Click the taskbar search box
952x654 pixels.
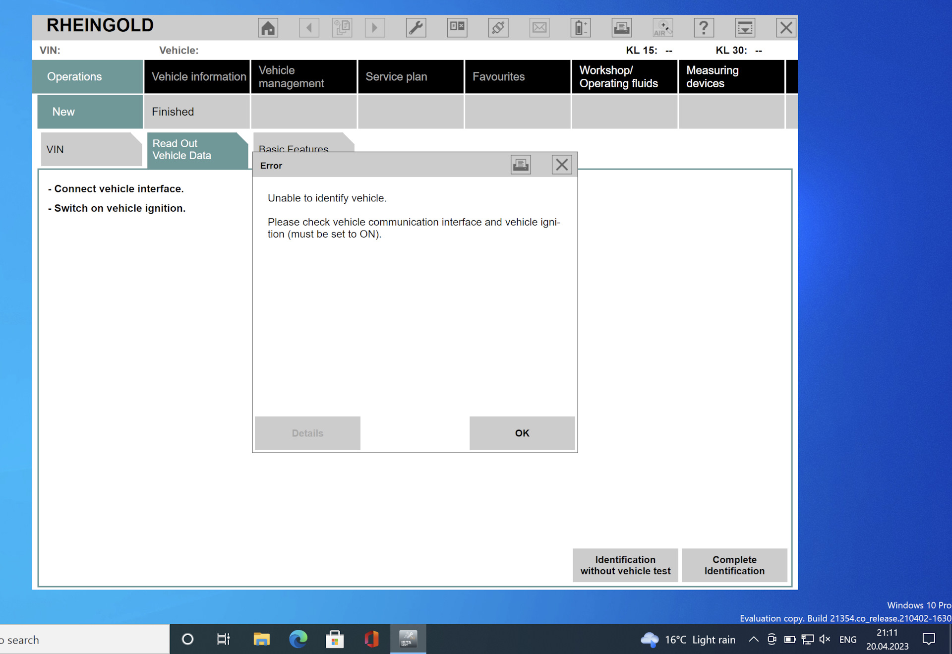(84, 640)
